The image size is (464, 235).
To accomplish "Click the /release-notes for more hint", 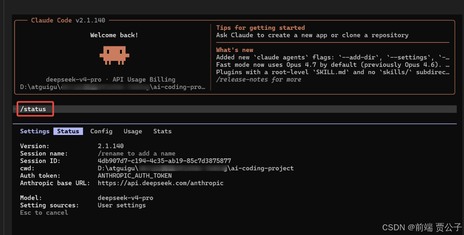I will click(259, 79).
